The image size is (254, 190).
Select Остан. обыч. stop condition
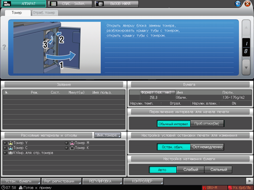[173, 147]
